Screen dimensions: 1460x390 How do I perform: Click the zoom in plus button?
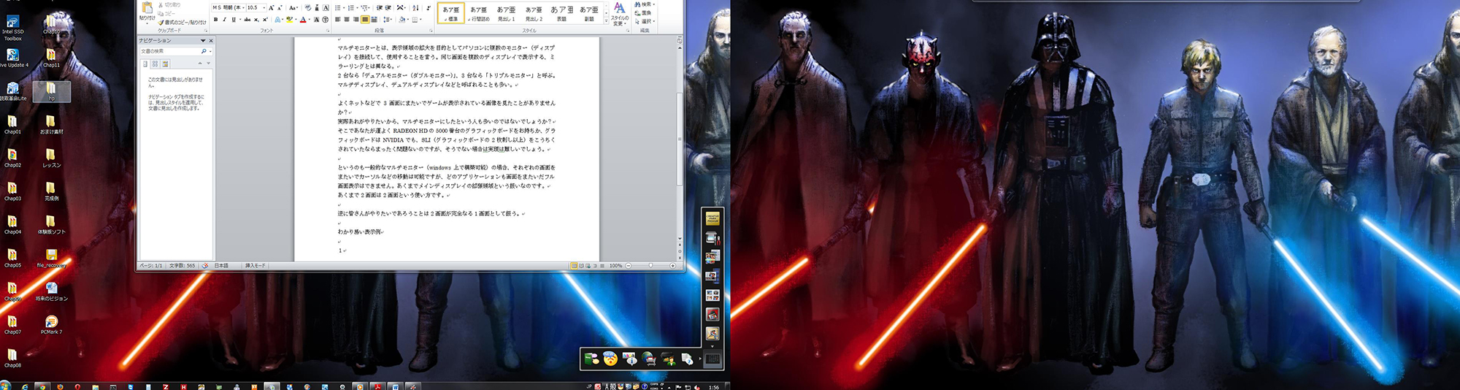point(672,266)
